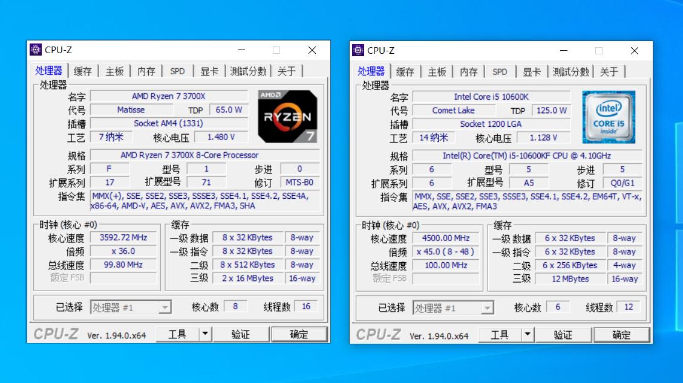Select the 处理器 tab in the left window

tap(49, 71)
